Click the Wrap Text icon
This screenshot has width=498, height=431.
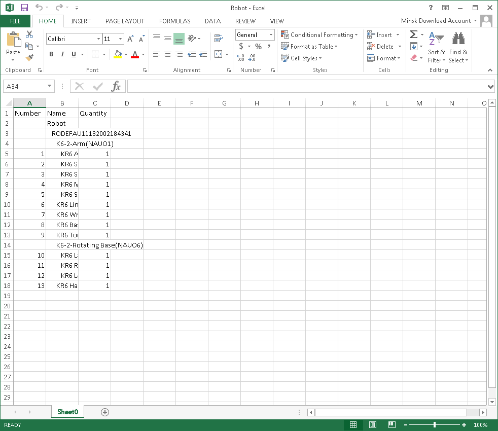pos(219,39)
